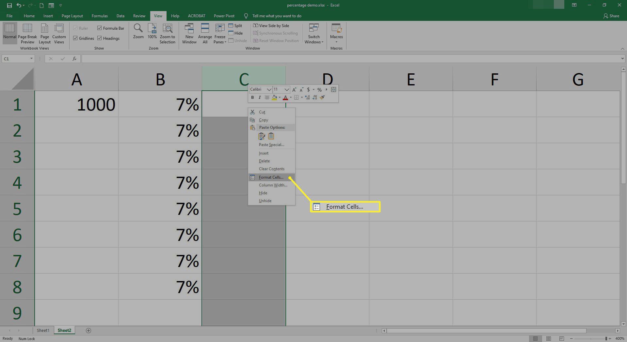Open Custom Views
The width and height of the screenshot is (627, 342).
point(59,34)
